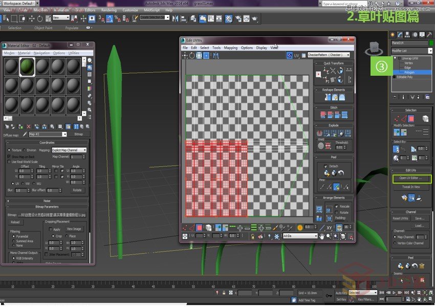Click a Quick Transform alignment icon in Edit UVWs

click(325, 71)
